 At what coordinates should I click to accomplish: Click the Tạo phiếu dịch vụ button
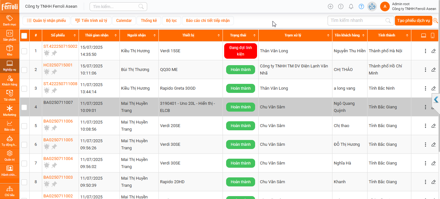point(413,21)
